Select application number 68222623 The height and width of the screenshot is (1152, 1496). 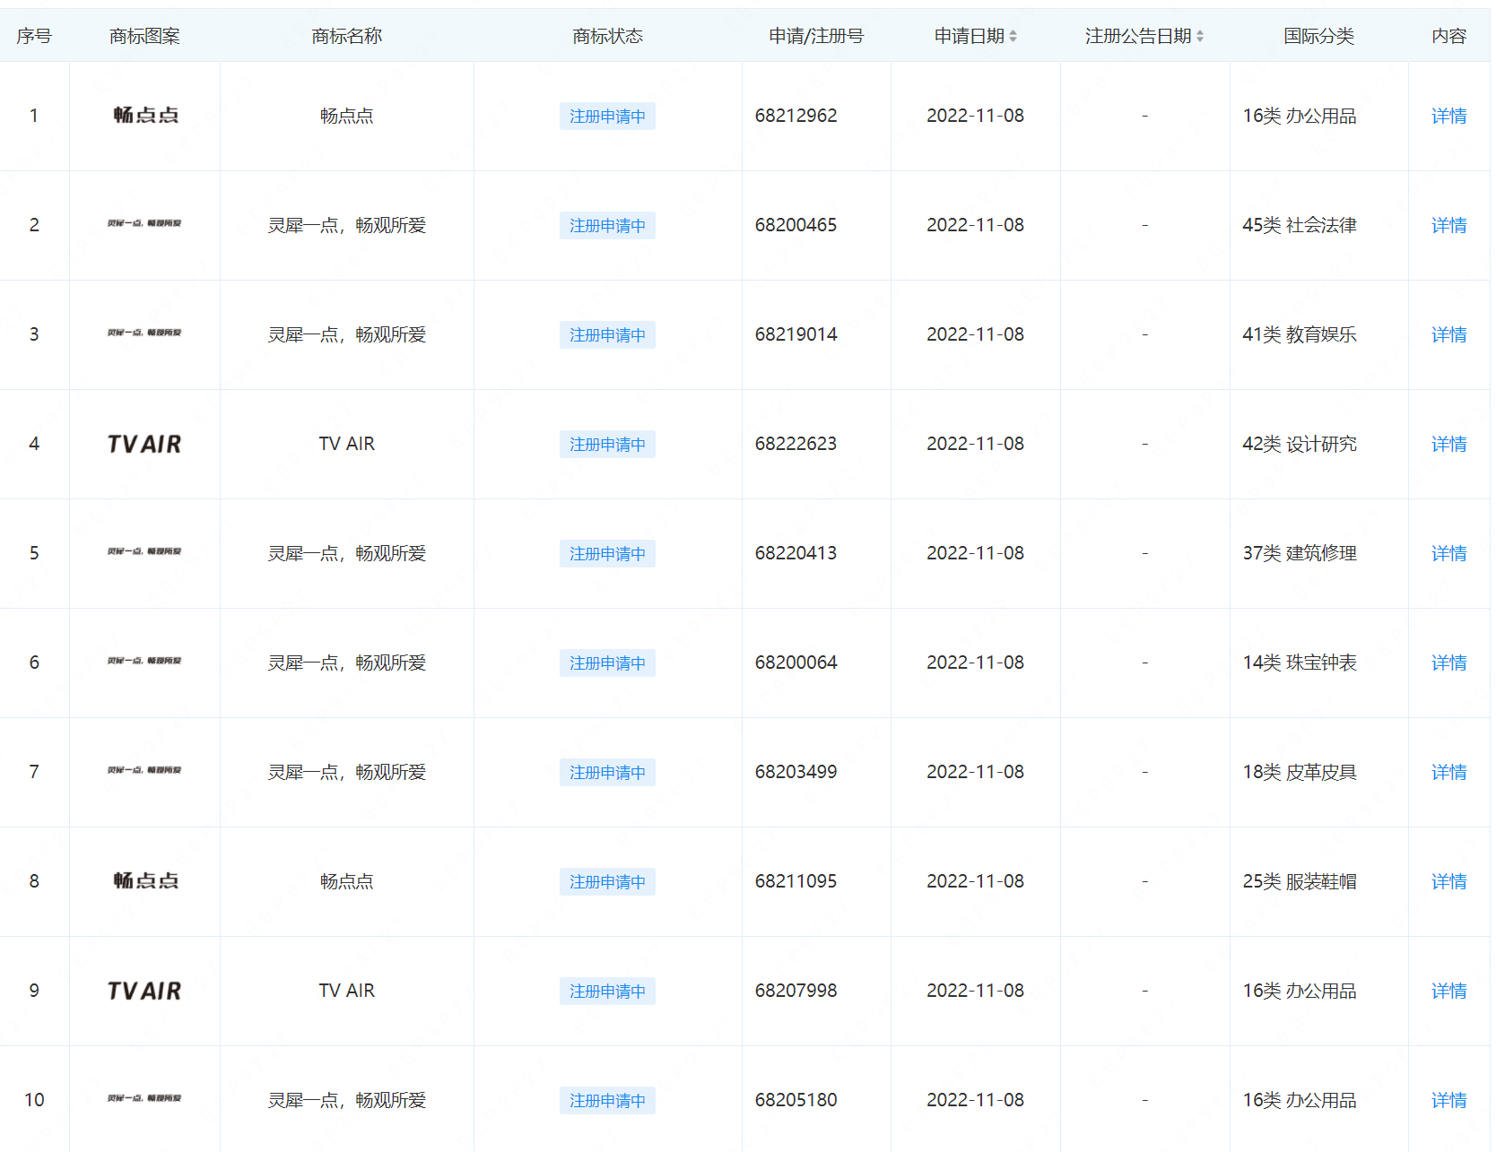pos(796,444)
